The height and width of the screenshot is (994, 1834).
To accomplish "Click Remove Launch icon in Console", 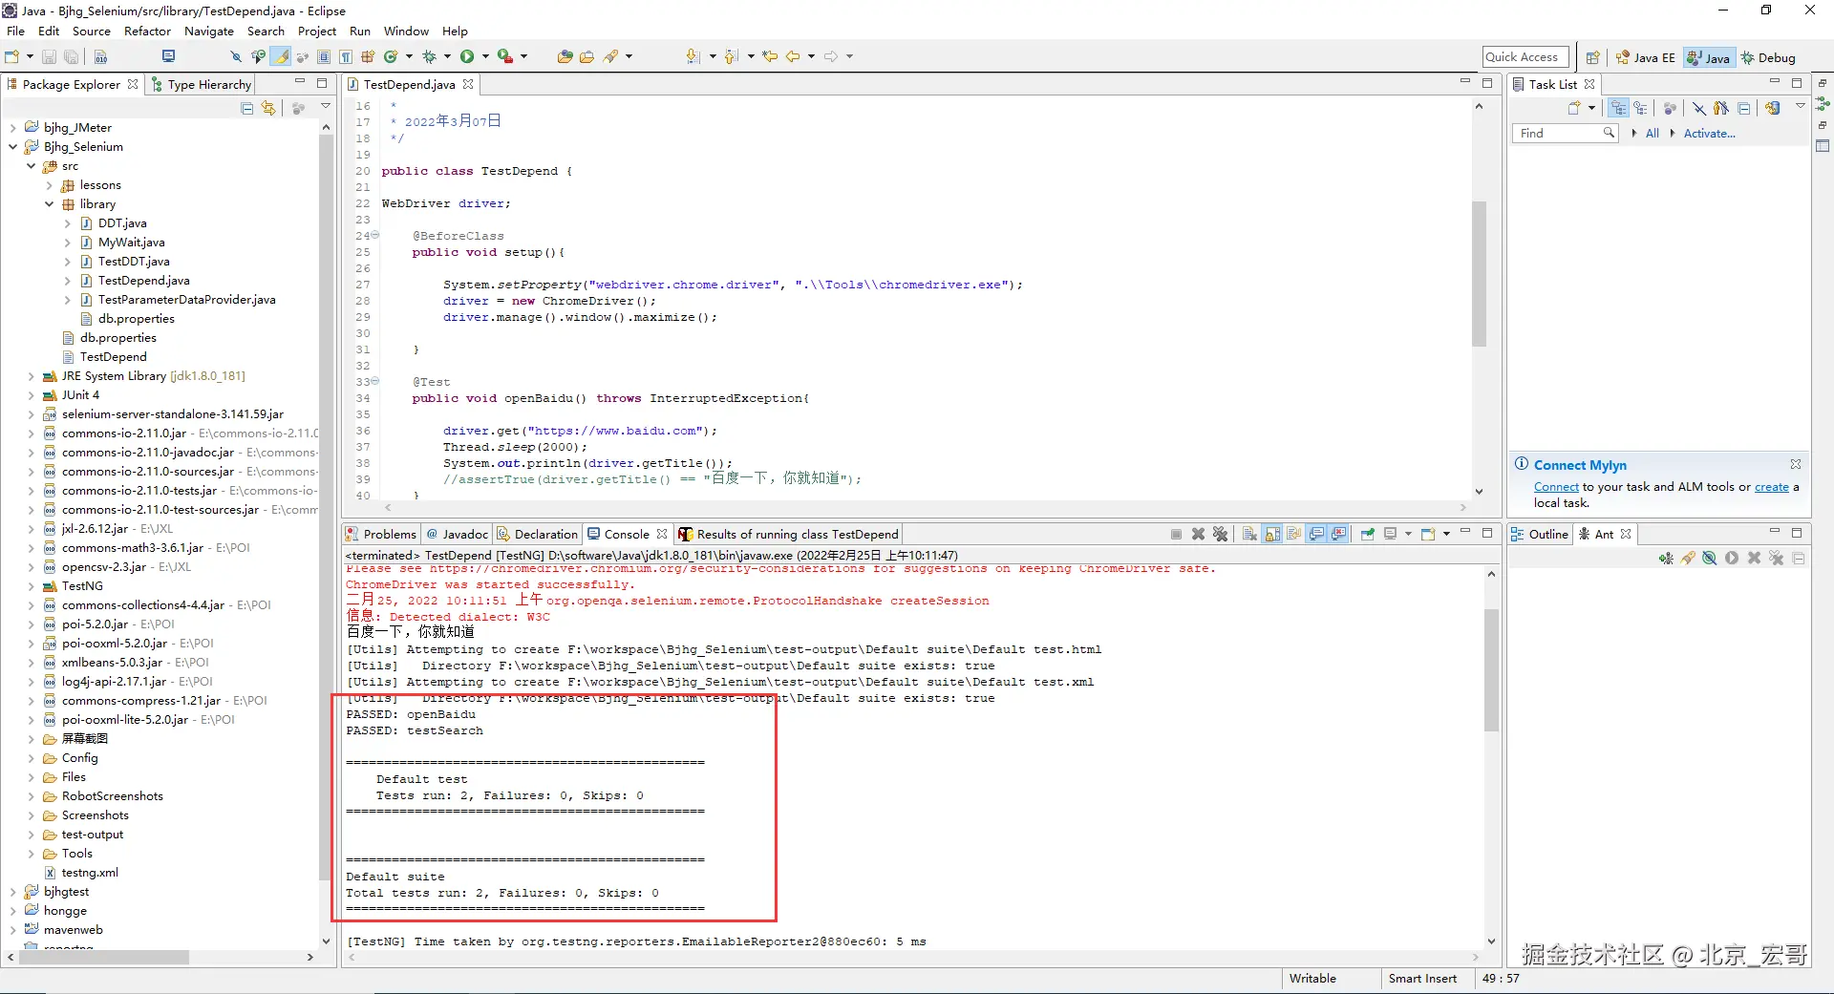I will click(x=1198, y=534).
